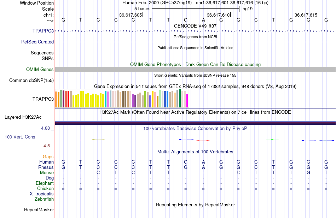336x218 pixels.
Task: Click the Rhesus species label
Action: tap(46, 167)
